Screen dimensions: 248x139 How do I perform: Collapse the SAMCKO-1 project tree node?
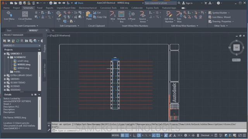(x=5, y=54)
